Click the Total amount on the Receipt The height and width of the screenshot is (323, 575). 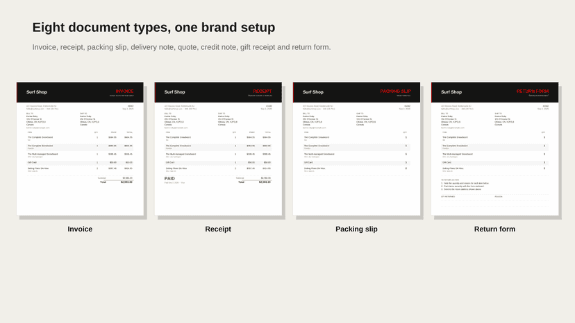265,182
